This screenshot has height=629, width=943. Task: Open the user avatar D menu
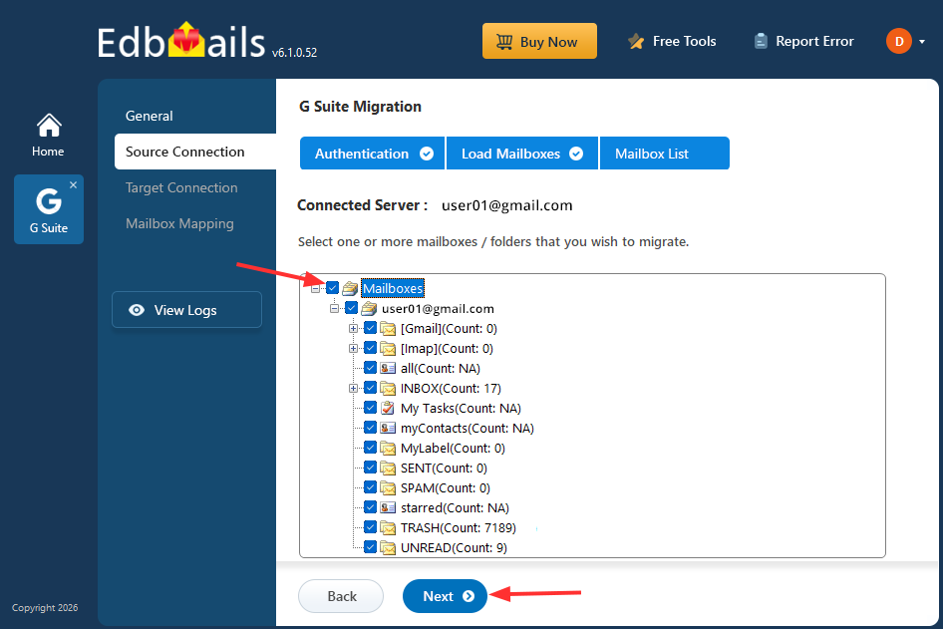[x=899, y=42]
